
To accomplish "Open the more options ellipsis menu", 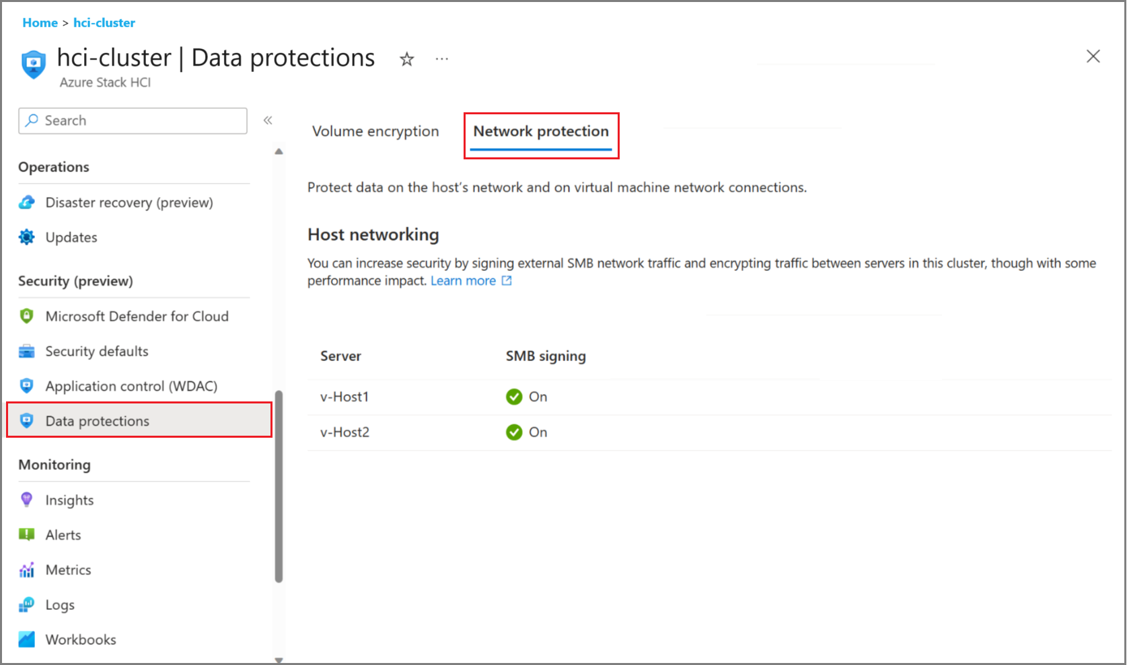I will pos(441,59).
